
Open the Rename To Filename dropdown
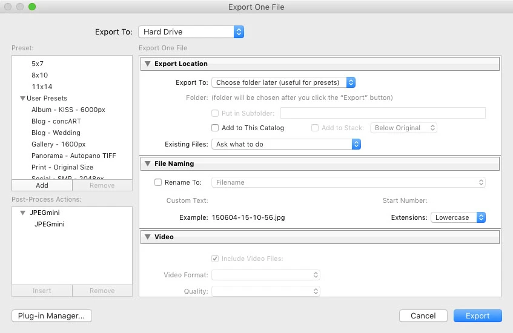(x=348, y=182)
